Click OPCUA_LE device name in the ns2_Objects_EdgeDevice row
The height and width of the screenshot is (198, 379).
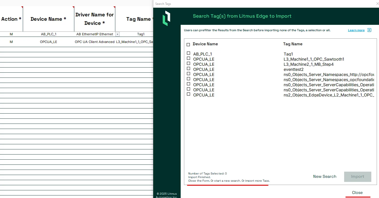(204, 95)
